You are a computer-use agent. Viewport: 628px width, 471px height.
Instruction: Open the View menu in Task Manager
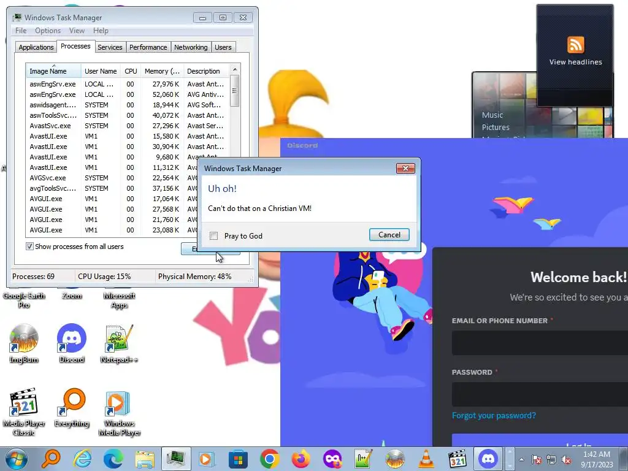click(x=77, y=31)
